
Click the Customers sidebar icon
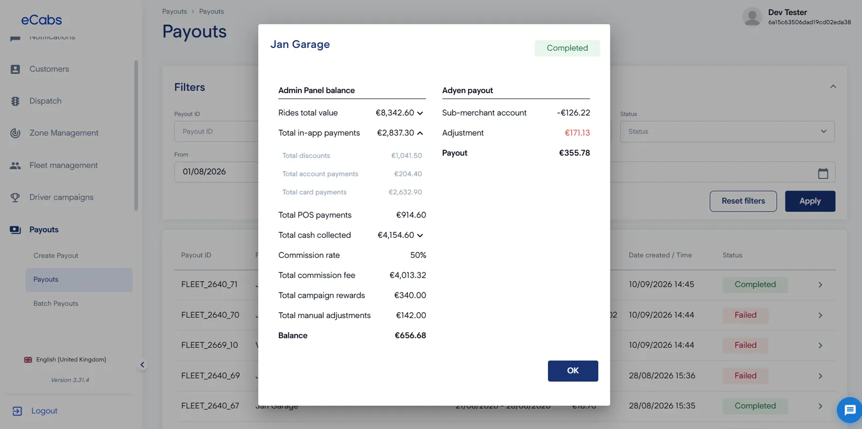(15, 69)
